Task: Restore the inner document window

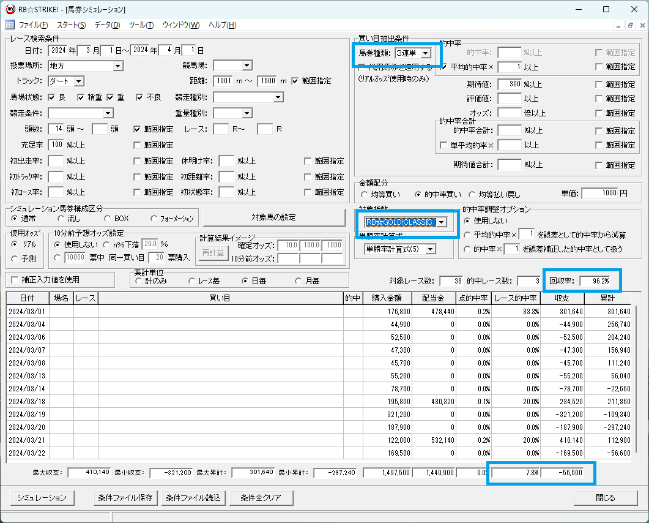Action: pos(631,25)
